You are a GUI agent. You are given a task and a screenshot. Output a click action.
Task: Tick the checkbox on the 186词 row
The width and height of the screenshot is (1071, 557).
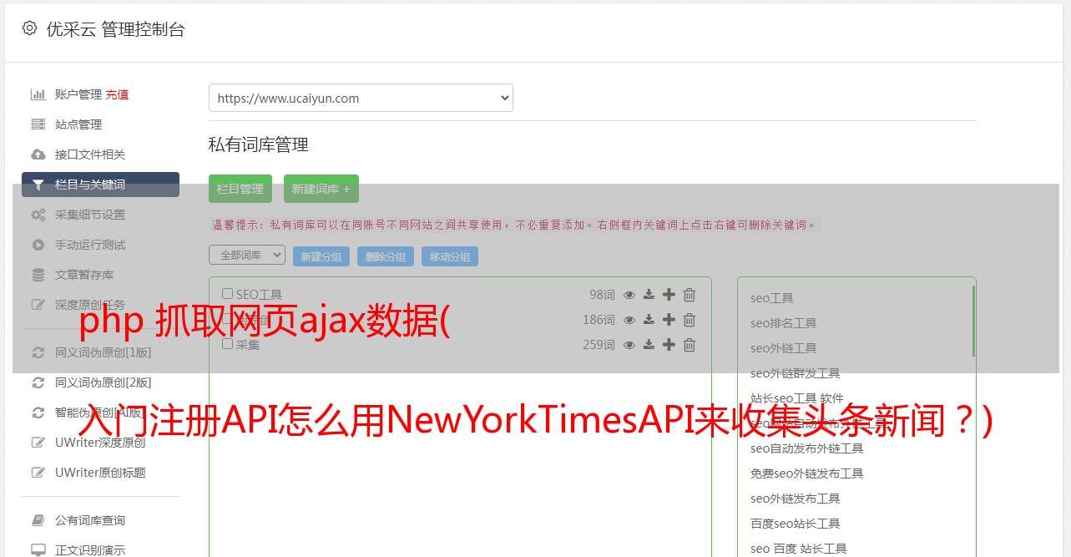[x=227, y=319]
